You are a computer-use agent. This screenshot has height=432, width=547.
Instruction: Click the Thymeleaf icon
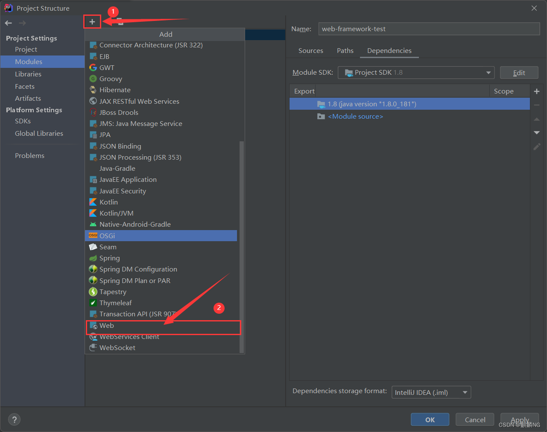click(93, 303)
